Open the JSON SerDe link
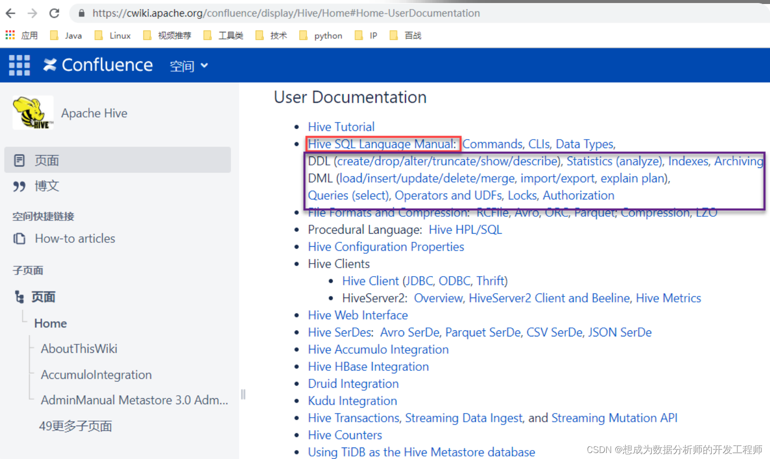770x459 pixels. pos(620,332)
